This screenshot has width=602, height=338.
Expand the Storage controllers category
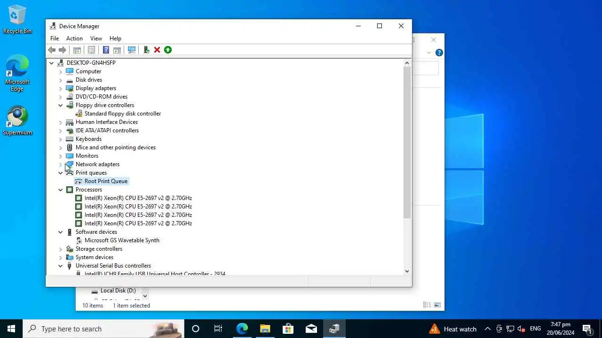point(60,249)
